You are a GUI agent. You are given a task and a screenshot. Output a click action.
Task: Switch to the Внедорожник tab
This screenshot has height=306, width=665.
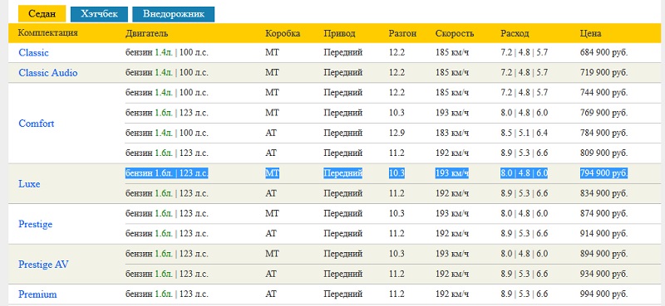(x=173, y=14)
